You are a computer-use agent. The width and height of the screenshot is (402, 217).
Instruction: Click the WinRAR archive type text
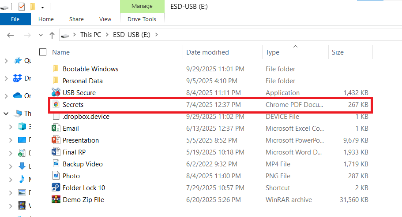click(x=289, y=200)
